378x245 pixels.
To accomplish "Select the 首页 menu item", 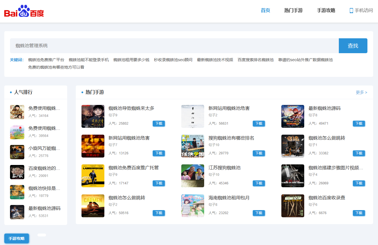I will pyautogui.click(x=265, y=10).
